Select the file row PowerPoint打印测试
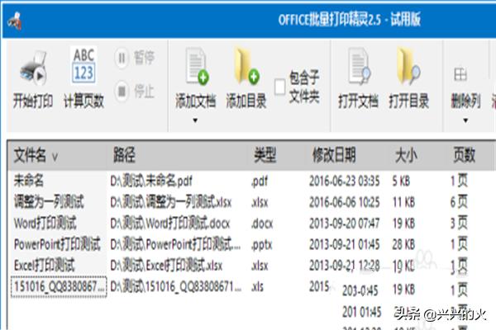This screenshot has width=496, height=330. coord(57,244)
